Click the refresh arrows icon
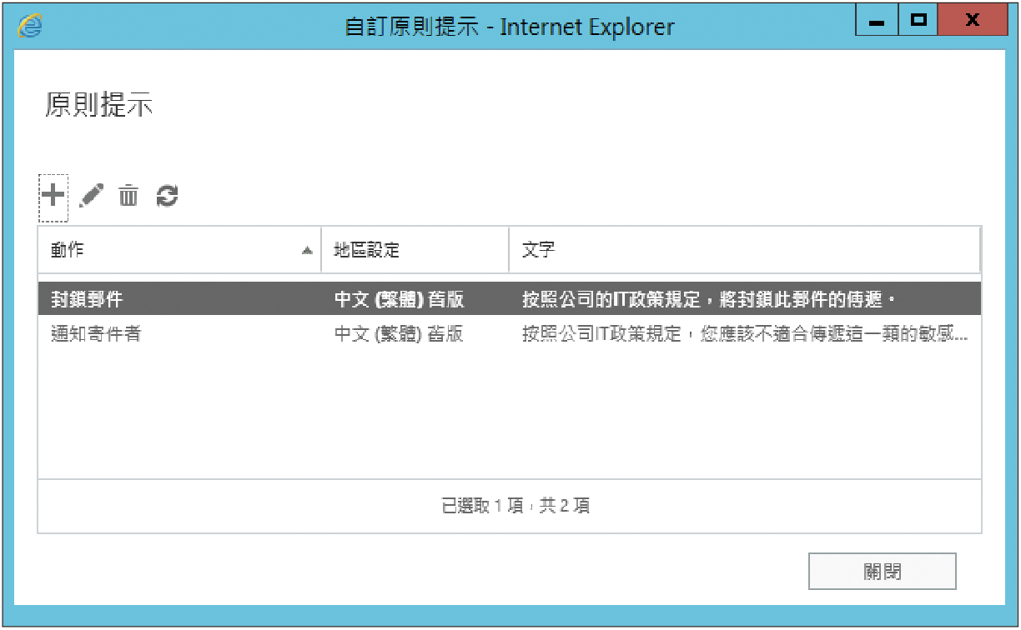 point(167,196)
